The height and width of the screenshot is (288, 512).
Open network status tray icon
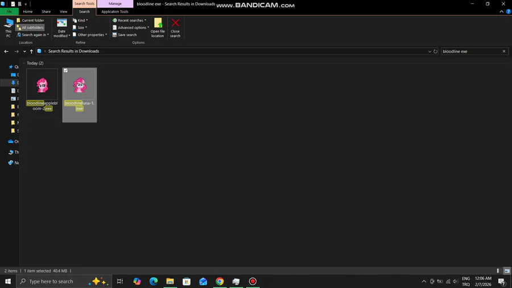tap(448, 281)
